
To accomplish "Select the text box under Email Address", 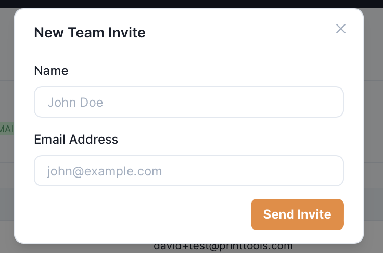I will (188, 171).
